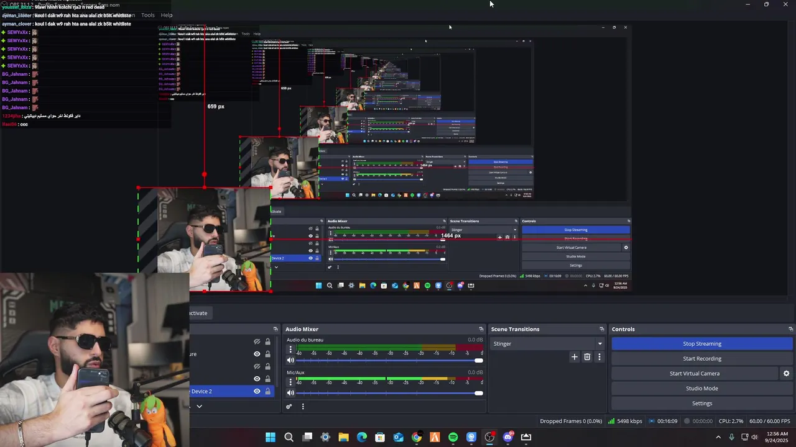Open Discord from the taskbar
This screenshot has height=447, width=796.
coord(508,437)
